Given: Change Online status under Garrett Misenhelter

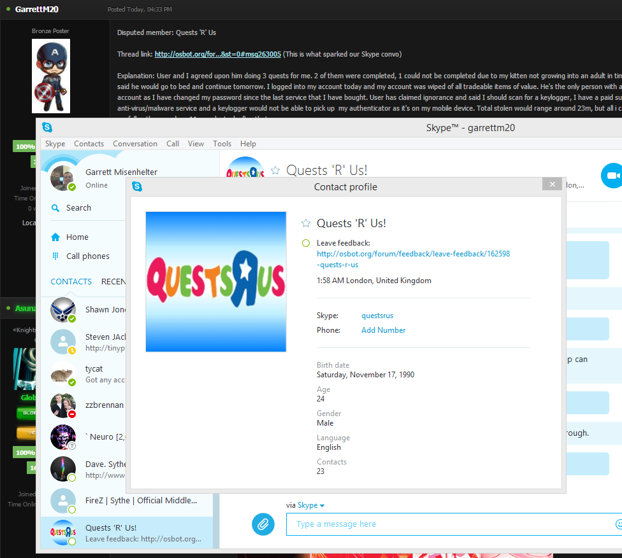Looking at the screenshot, I should tap(96, 185).
